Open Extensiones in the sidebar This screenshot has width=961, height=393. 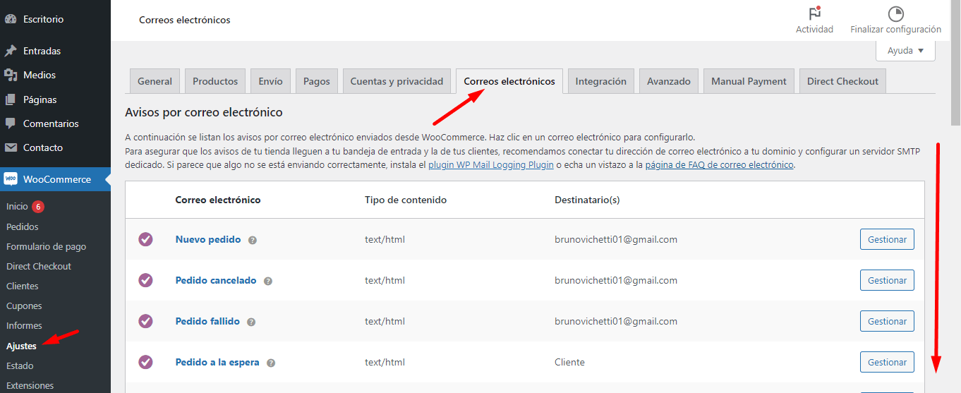[x=30, y=385]
